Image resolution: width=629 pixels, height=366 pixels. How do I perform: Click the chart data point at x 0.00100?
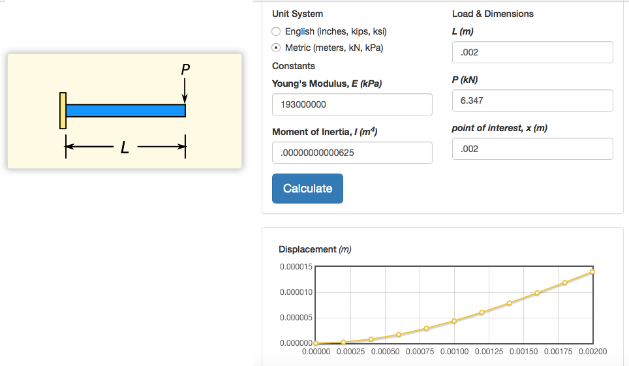(x=454, y=320)
